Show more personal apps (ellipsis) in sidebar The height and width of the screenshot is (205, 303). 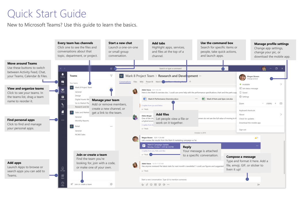(x=63, y=120)
